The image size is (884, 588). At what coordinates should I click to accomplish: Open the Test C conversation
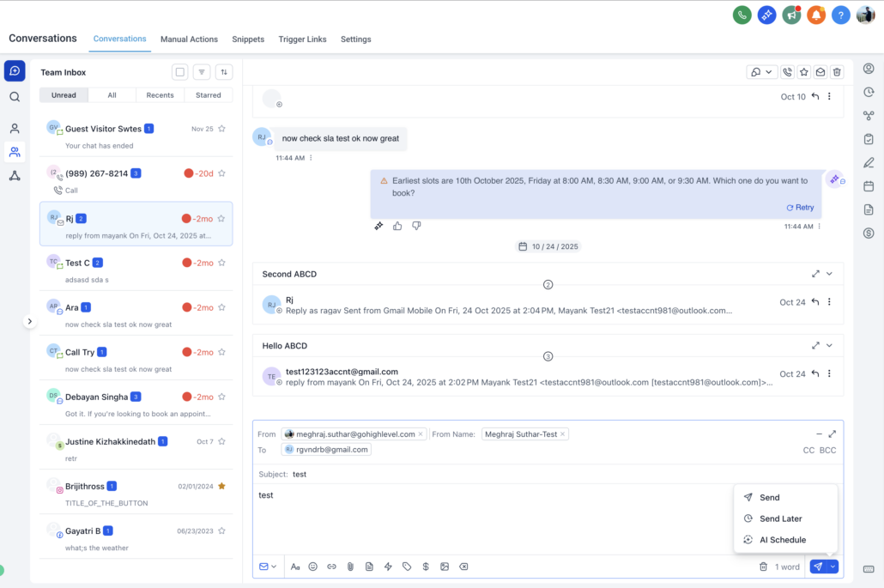pos(136,270)
